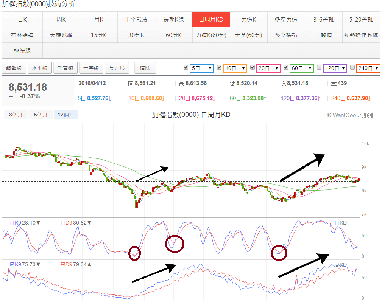Open the 10日 period dropdown

[235, 68]
